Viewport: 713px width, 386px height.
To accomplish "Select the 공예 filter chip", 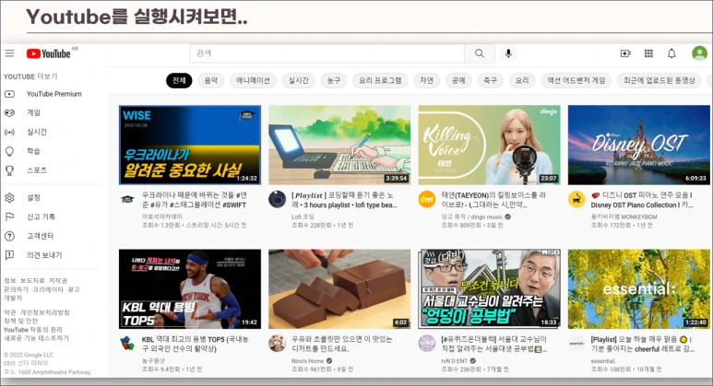I will point(458,80).
